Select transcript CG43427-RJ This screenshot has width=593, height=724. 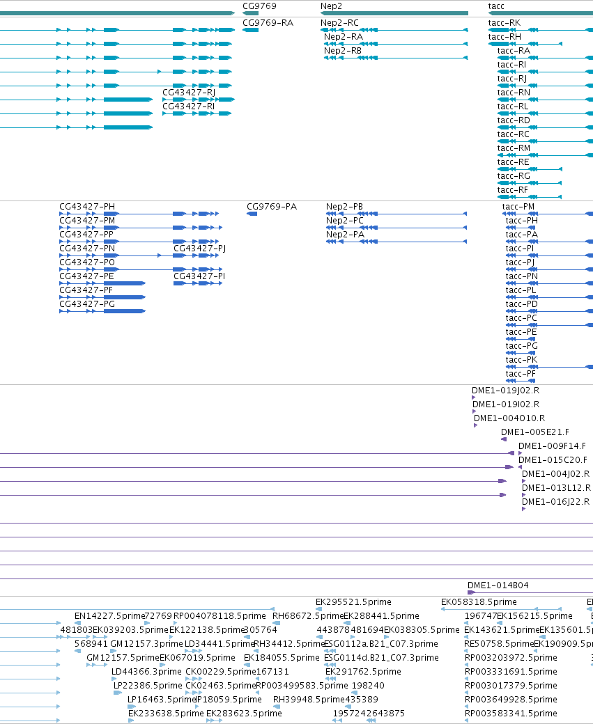[x=189, y=93]
